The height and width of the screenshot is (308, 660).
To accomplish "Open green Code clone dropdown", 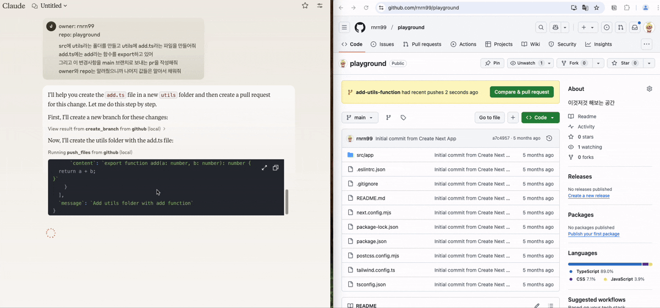I will tap(540, 118).
